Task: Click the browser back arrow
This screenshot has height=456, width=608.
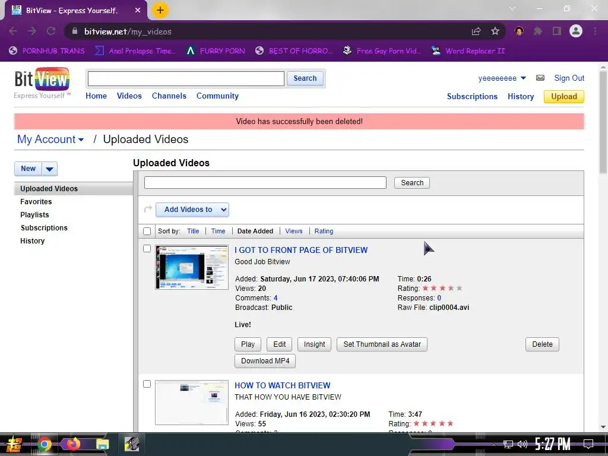Action: [x=13, y=31]
